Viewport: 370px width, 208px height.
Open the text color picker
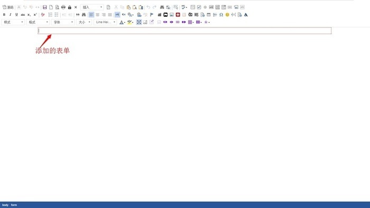pos(122,22)
